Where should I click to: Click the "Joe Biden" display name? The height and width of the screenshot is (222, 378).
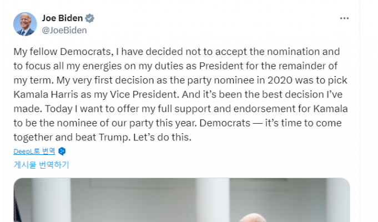[x=62, y=18]
